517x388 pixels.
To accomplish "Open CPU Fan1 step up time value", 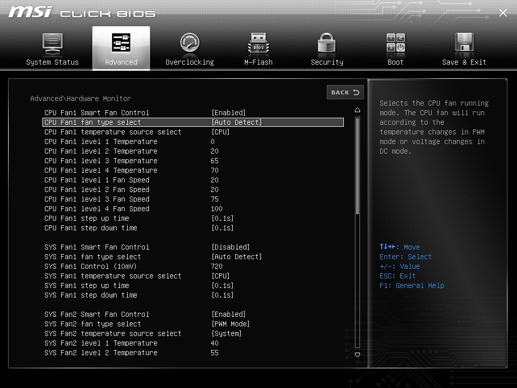I will pos(222,218).
